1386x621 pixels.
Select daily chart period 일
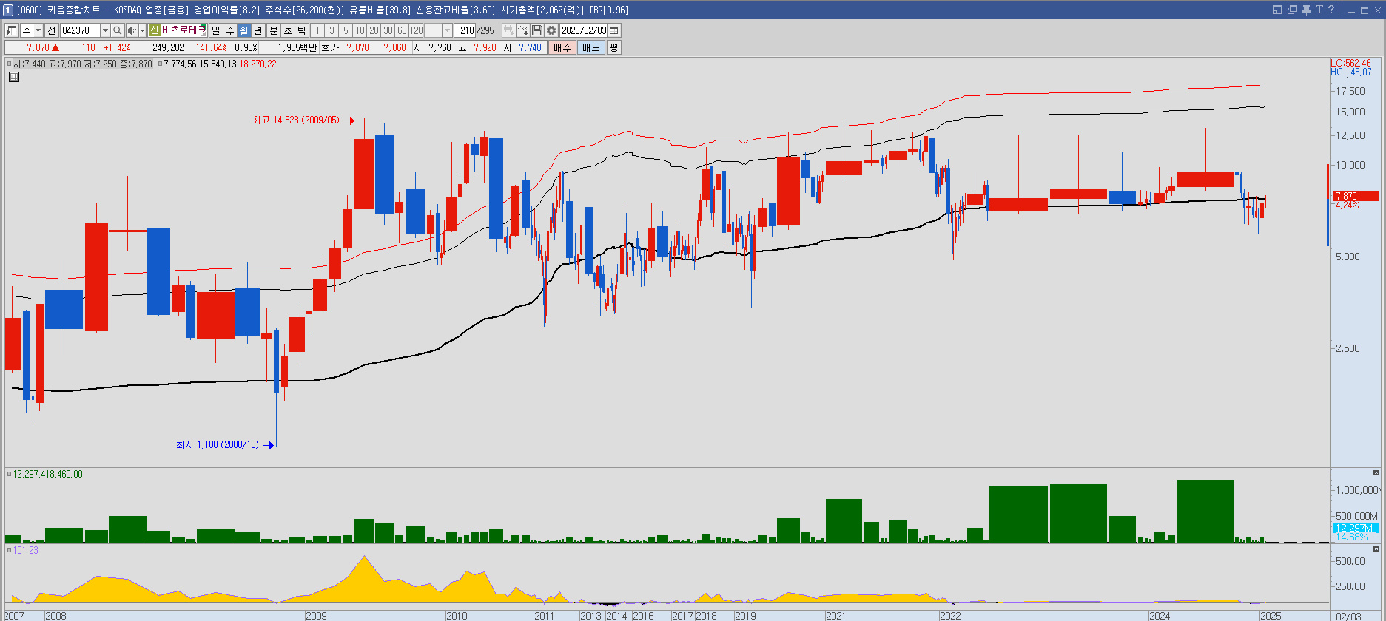[215, 30]
